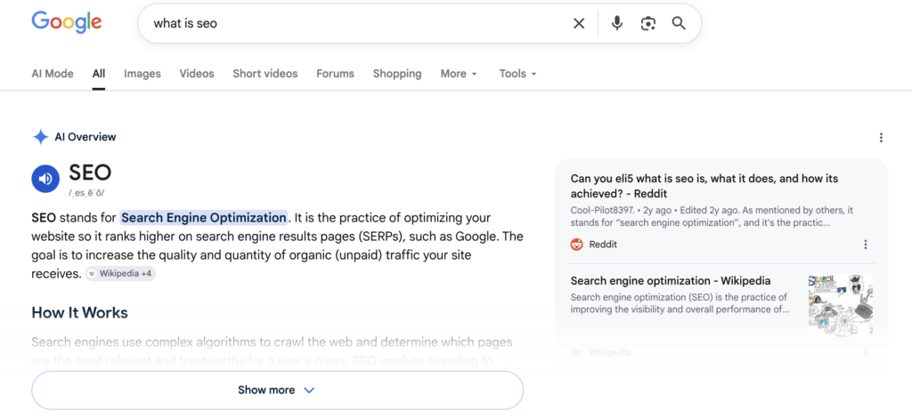Switch to AI Mode tab
The height and width of the screenshot is (419, 912).
coord(53,74)
